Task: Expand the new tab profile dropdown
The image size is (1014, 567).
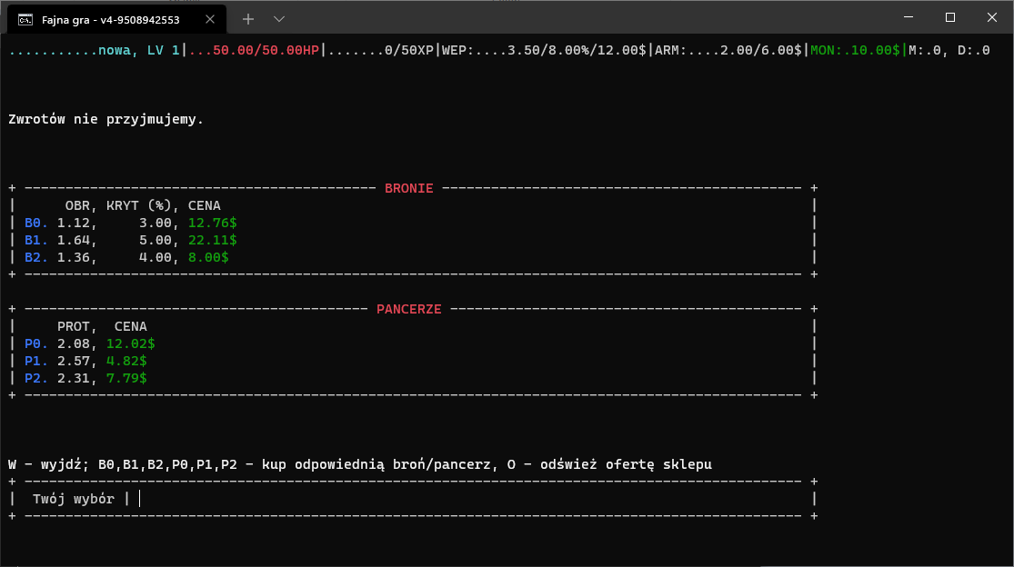Action: pyautogui.click(x=278, y=19)
